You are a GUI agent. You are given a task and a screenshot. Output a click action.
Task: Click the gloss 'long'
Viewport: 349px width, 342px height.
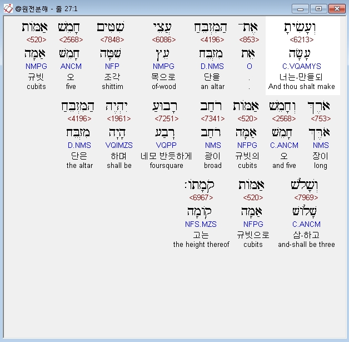coord(321,166)
